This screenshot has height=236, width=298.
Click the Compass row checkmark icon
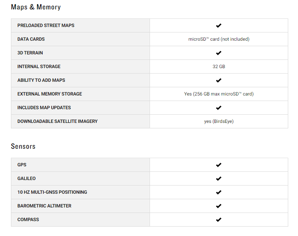coord(219,220)
